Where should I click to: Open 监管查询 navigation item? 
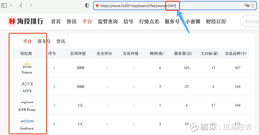click(108, 21)
